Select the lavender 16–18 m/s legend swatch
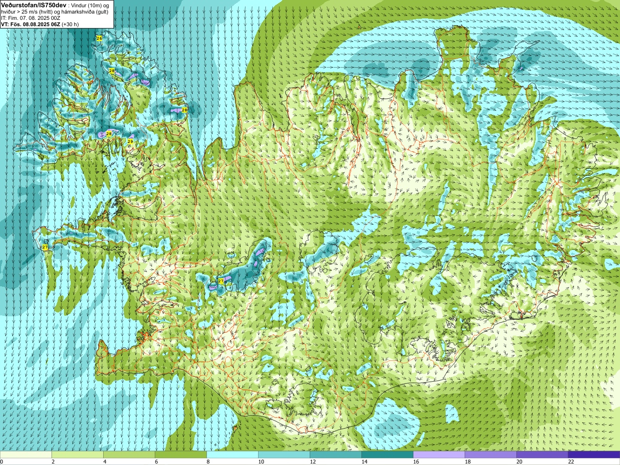 pos(439,455)
